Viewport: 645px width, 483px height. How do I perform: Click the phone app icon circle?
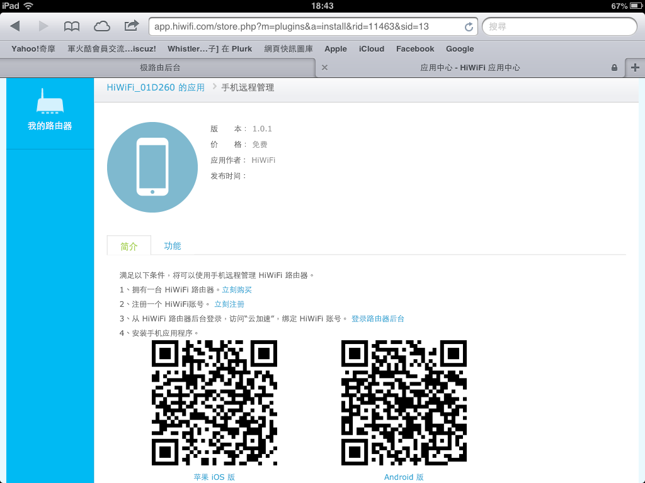coord(152,167)
